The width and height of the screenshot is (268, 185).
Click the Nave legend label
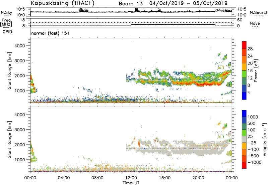255,23
